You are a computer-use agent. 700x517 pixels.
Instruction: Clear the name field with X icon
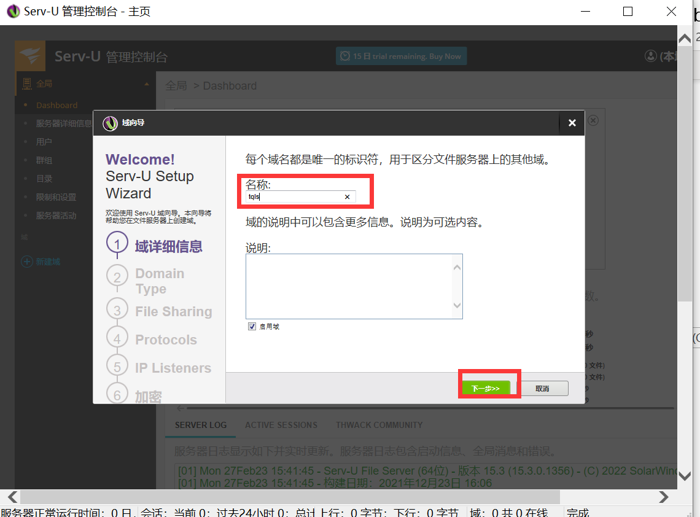tap(347, 197)
